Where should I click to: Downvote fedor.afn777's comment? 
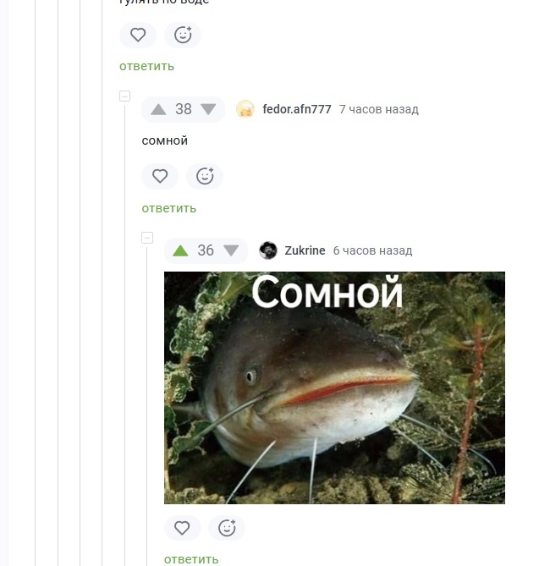coord(208,109)
